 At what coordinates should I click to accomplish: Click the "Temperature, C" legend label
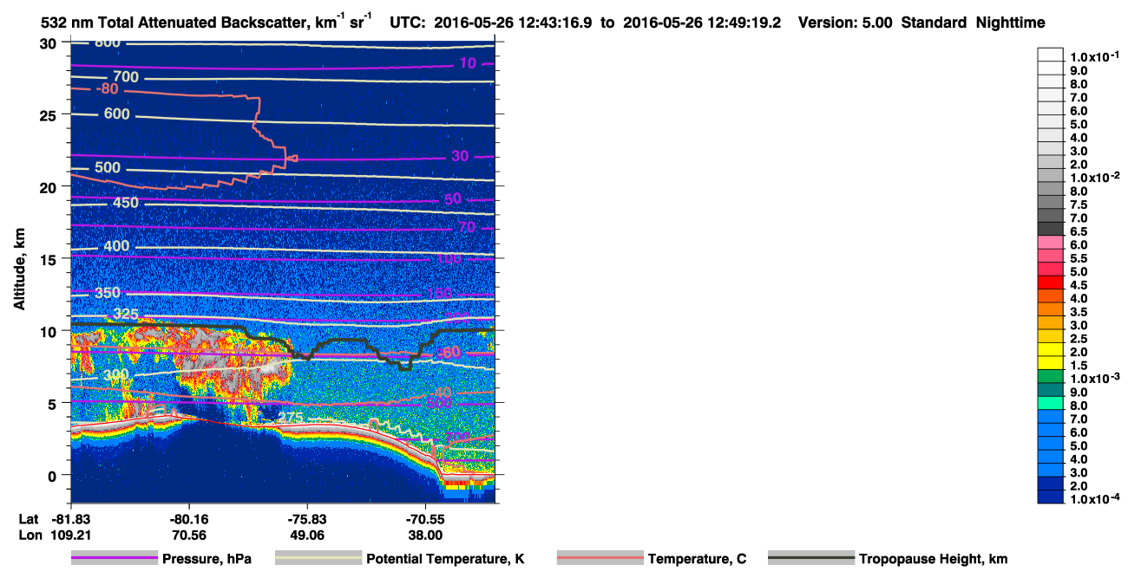tap(697, 559)
